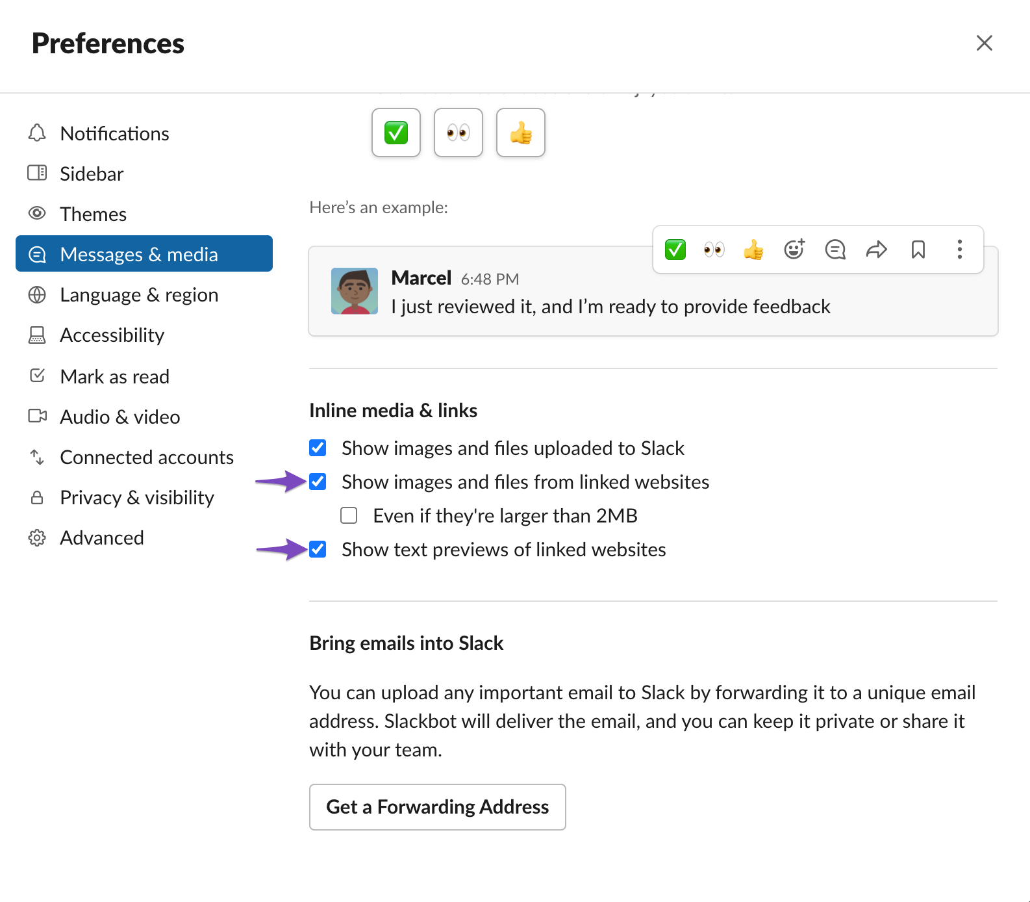Select Messages & media section

(144, 253)
